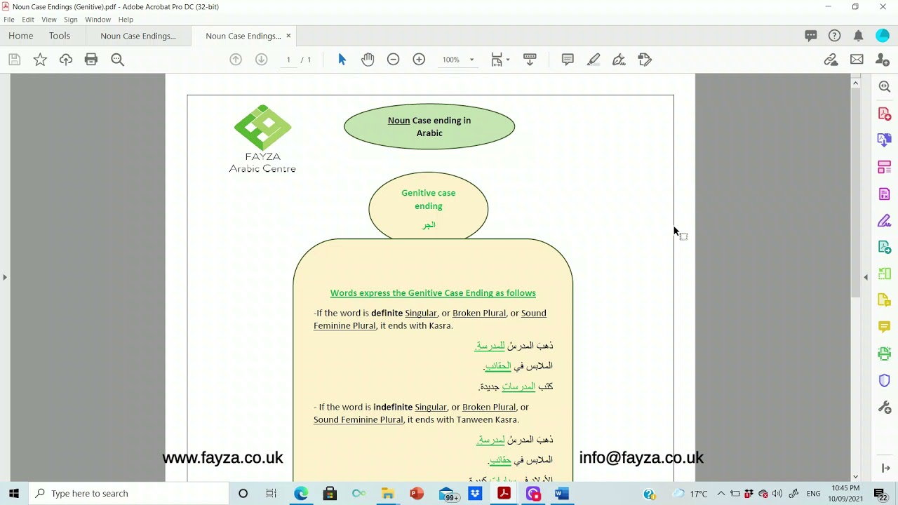
Task: Open the Protect shield tool
Action: [885, 380]
